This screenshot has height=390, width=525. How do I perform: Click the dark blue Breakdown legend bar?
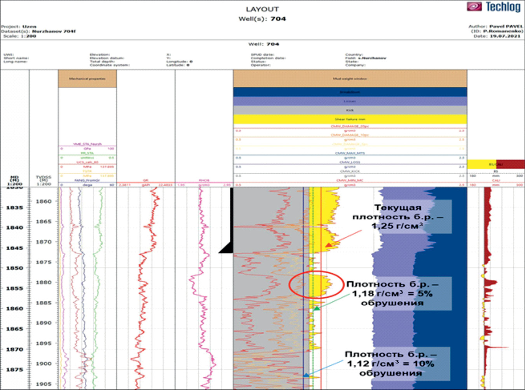point(350,92)
